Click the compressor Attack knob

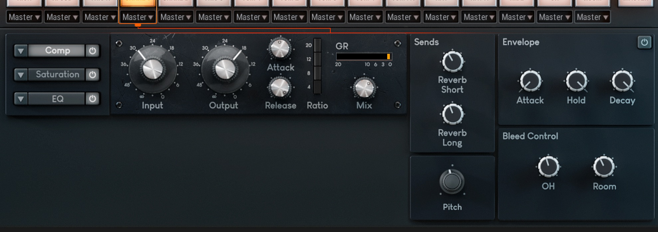pos(280,48)
